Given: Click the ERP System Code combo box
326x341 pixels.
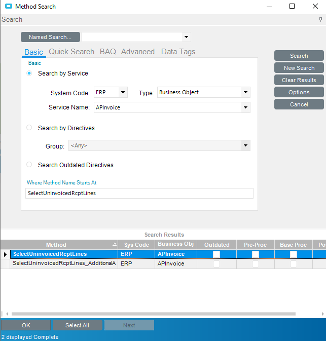Looking at the screenshot, I should pyautogui.click(x=111, y=92).
